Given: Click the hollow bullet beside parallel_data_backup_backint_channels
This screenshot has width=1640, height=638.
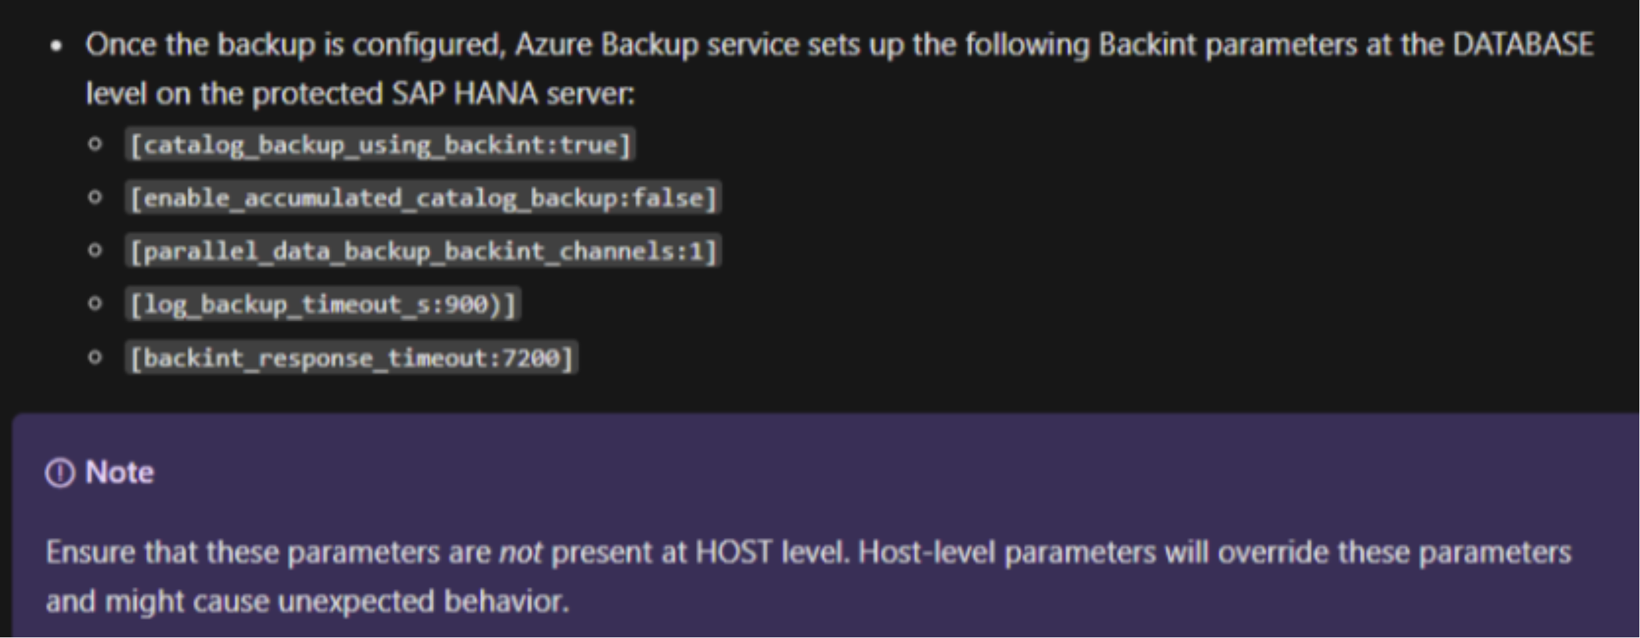Looking at the screenshot, I should (95, 251).
